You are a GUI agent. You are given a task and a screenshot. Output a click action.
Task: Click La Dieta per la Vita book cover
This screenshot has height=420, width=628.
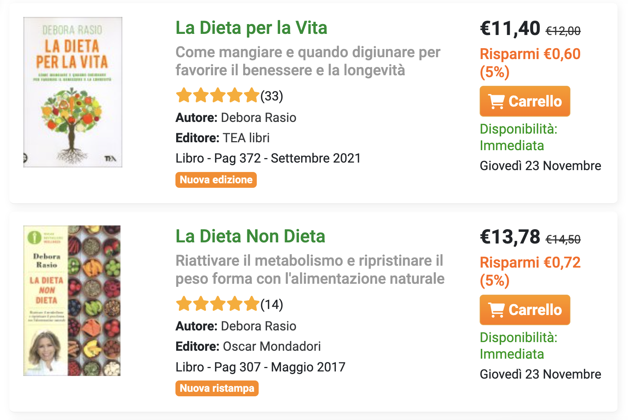73,92
